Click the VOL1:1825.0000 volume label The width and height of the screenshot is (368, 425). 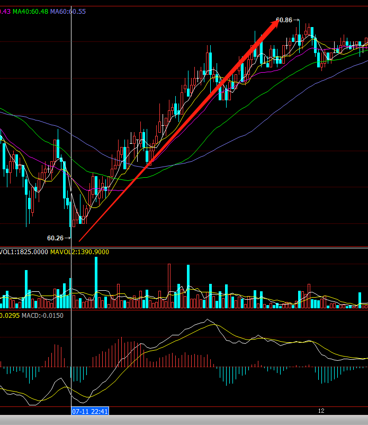click(x=23, y=251)
